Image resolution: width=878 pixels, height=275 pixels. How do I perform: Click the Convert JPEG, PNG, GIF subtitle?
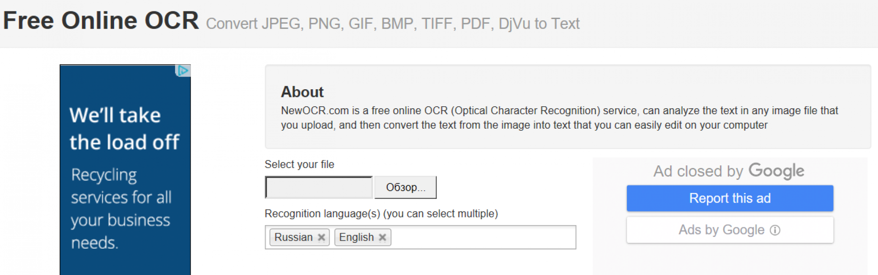(393, 24)
